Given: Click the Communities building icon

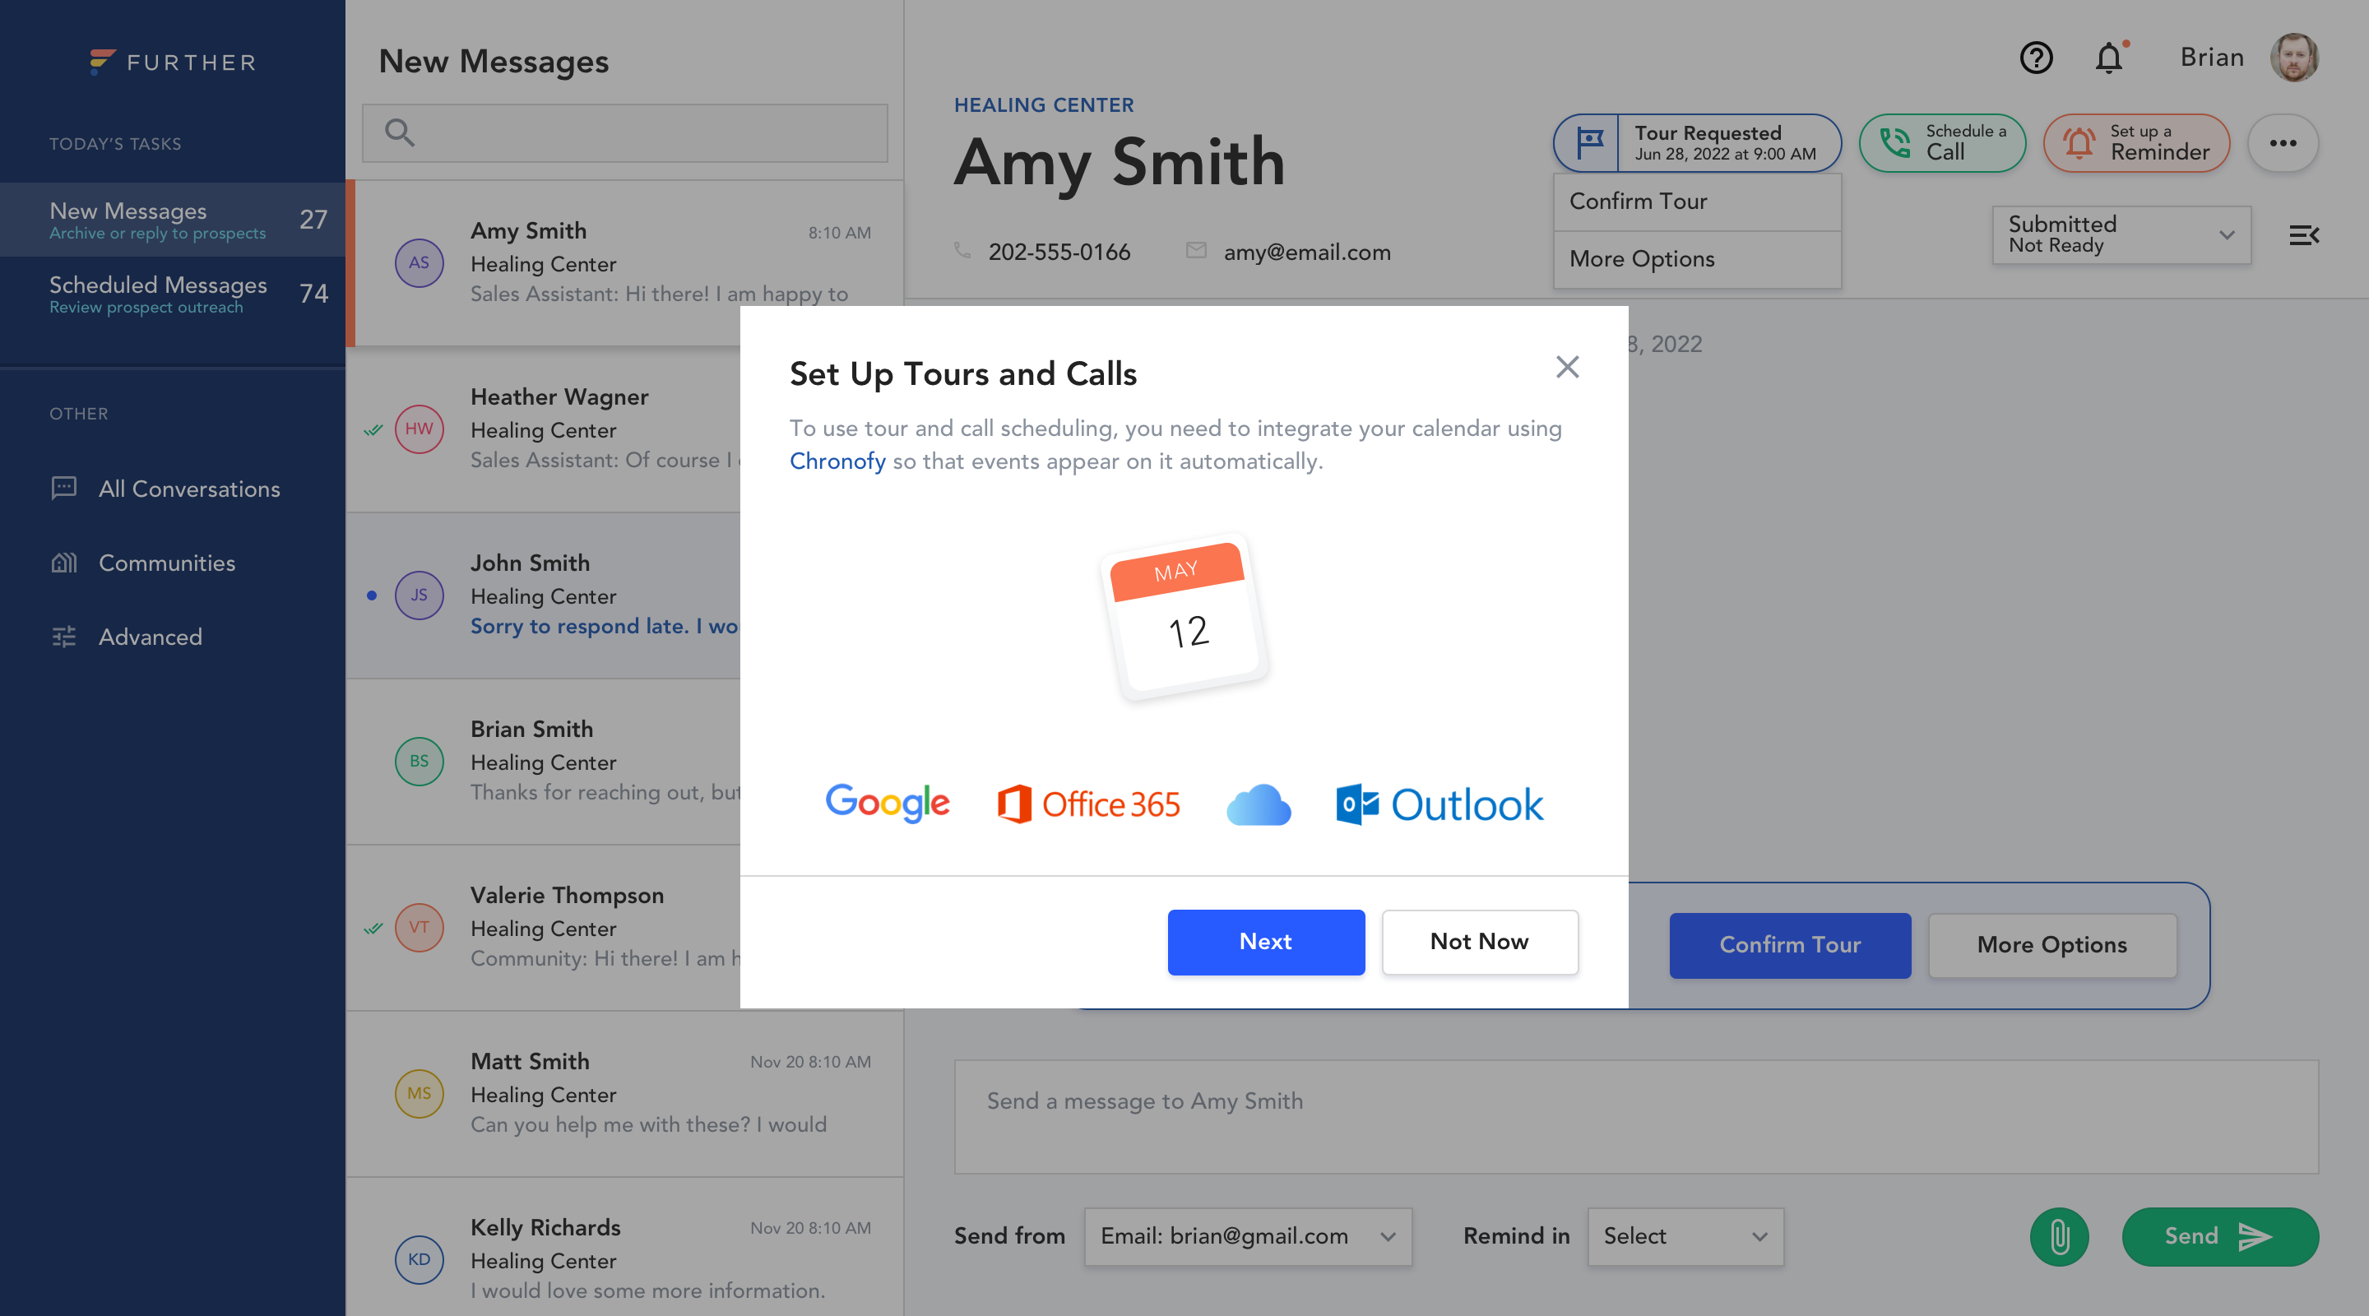Looking at the screenshot, I should (x=63, y=562).
